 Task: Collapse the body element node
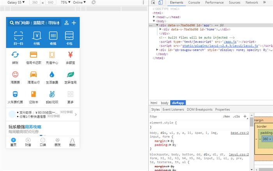point(154,21)
